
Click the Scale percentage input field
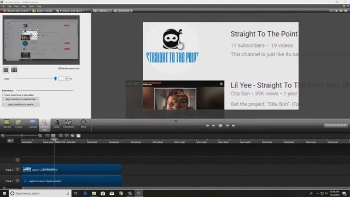pyautogui.click(x=63, y=79)
